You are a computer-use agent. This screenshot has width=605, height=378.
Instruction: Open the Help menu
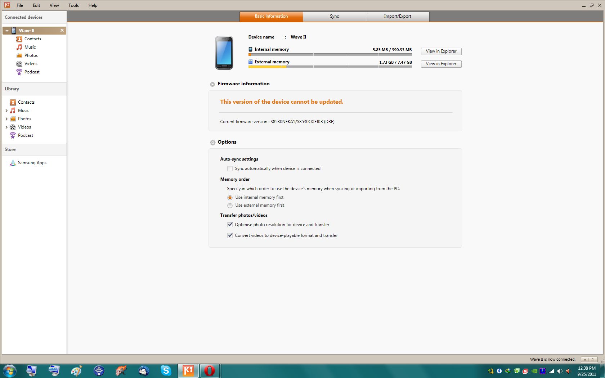point(93,5)
